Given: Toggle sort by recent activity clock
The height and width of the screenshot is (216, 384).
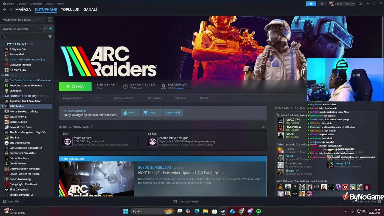Looking at the screenshot, I should (46, 29).
